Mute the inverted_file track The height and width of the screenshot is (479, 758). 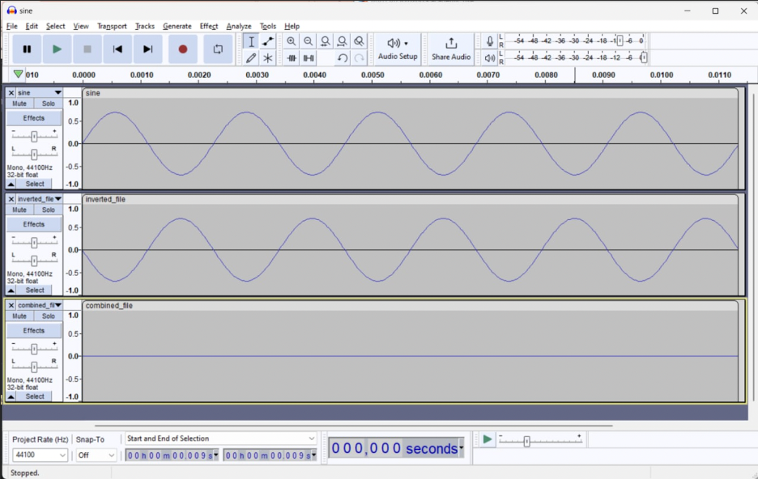click(19, 210)
